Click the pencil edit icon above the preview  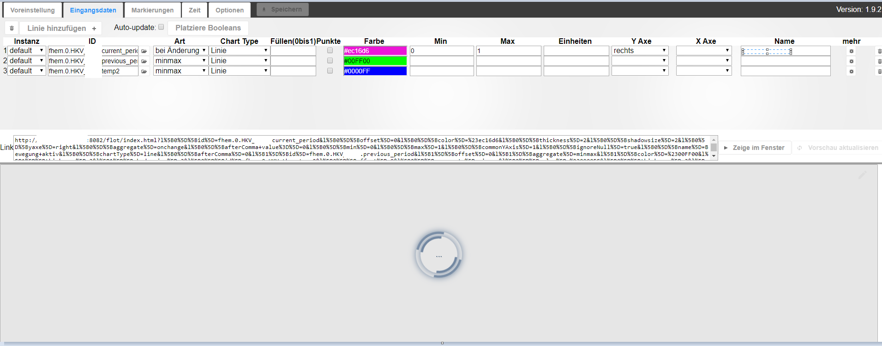point(862,175)
